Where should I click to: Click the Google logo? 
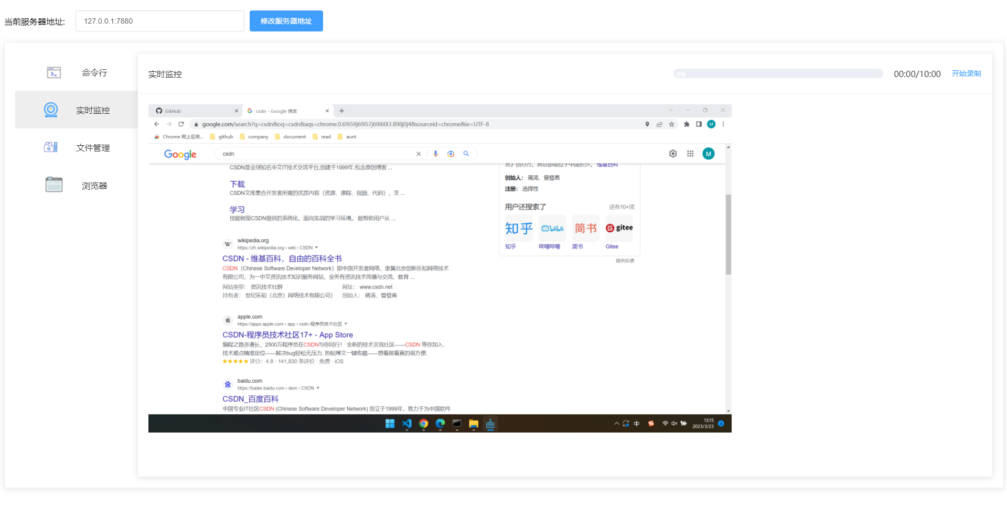tap(180, 154)
